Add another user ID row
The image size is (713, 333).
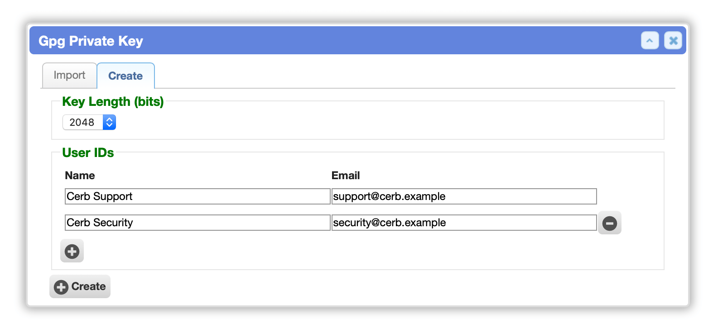pos(72,251)
